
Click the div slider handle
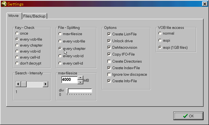tap(67, 91)
